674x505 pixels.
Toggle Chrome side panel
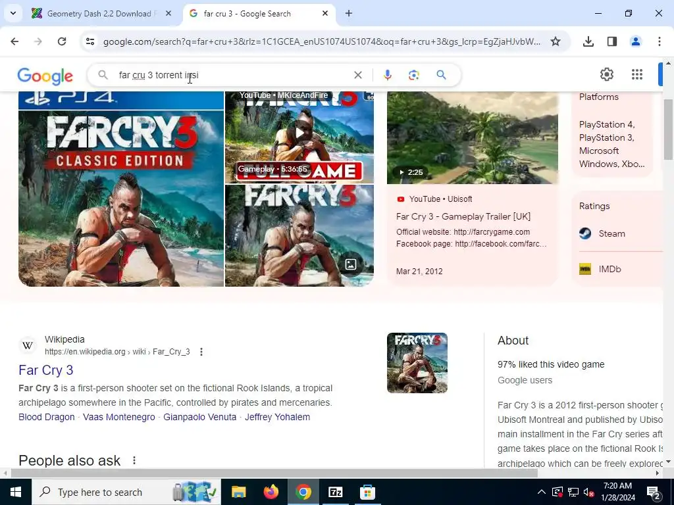pos(611,41)
